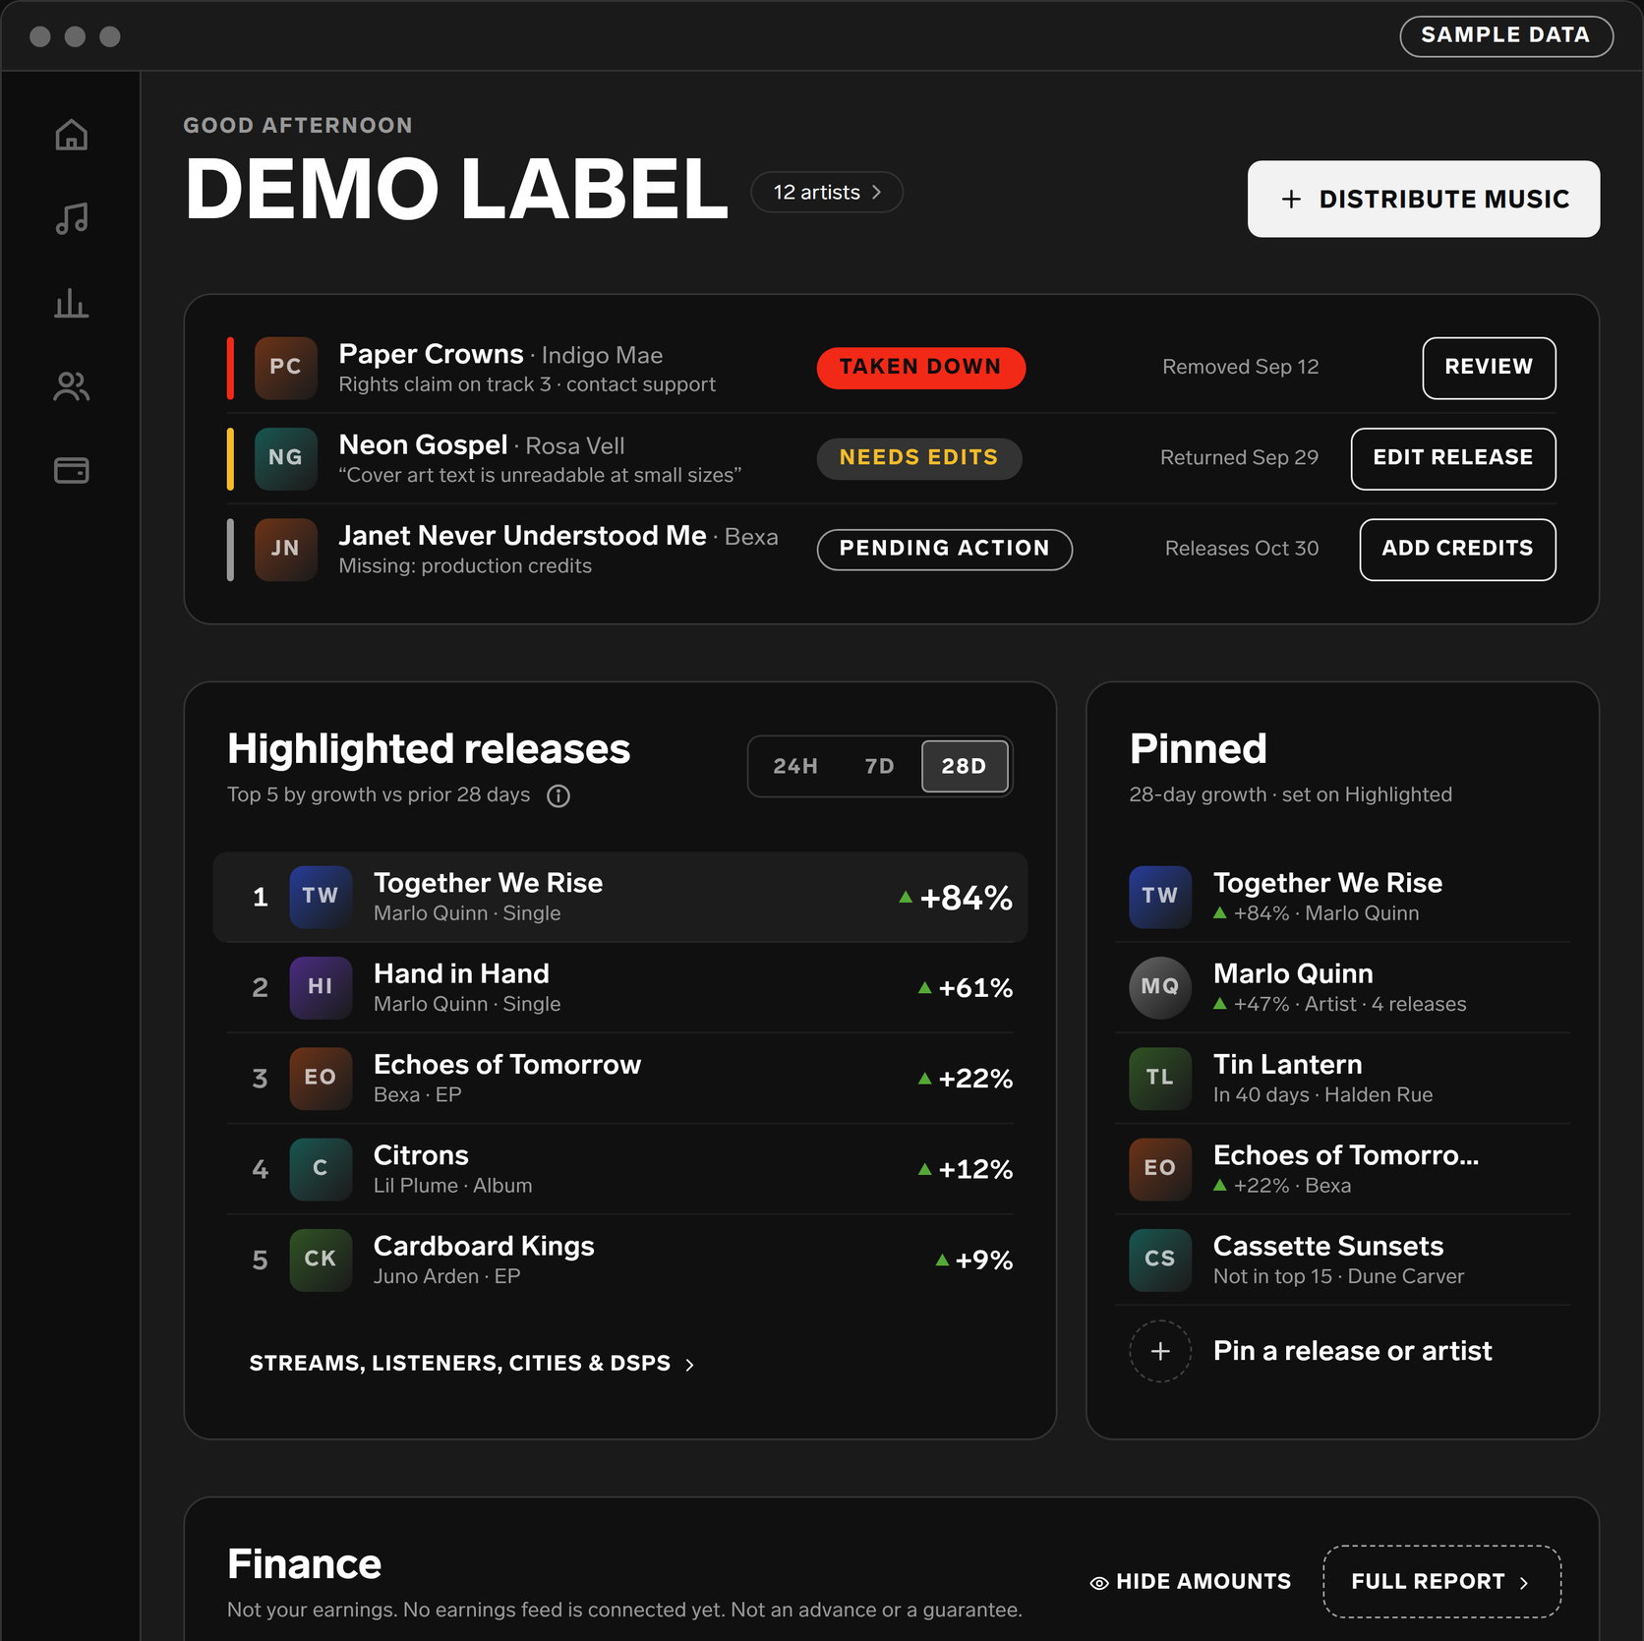This screenshot has width=1644, height=1641.
Task: Click the Releases Oct 30 date
Action: pos(1242,549)
